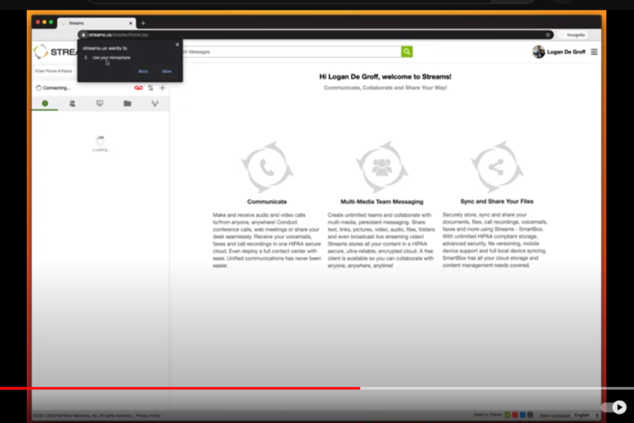Select the dark gray theme swatch
Viewport: 634px width, 423px height.
[531, 415]
